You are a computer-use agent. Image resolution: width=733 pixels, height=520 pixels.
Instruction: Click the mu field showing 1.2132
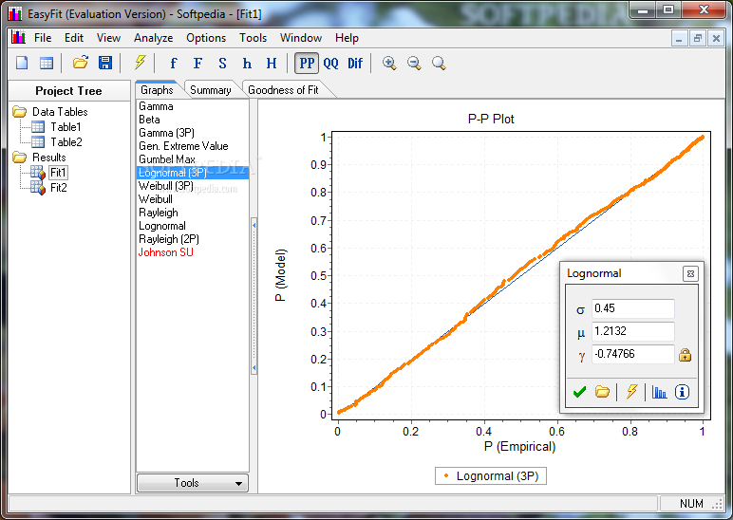coord(633,331)
